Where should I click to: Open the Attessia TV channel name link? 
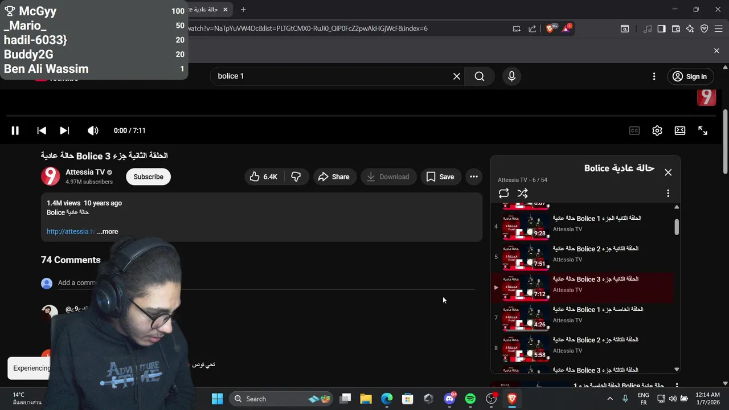(85, 172)
